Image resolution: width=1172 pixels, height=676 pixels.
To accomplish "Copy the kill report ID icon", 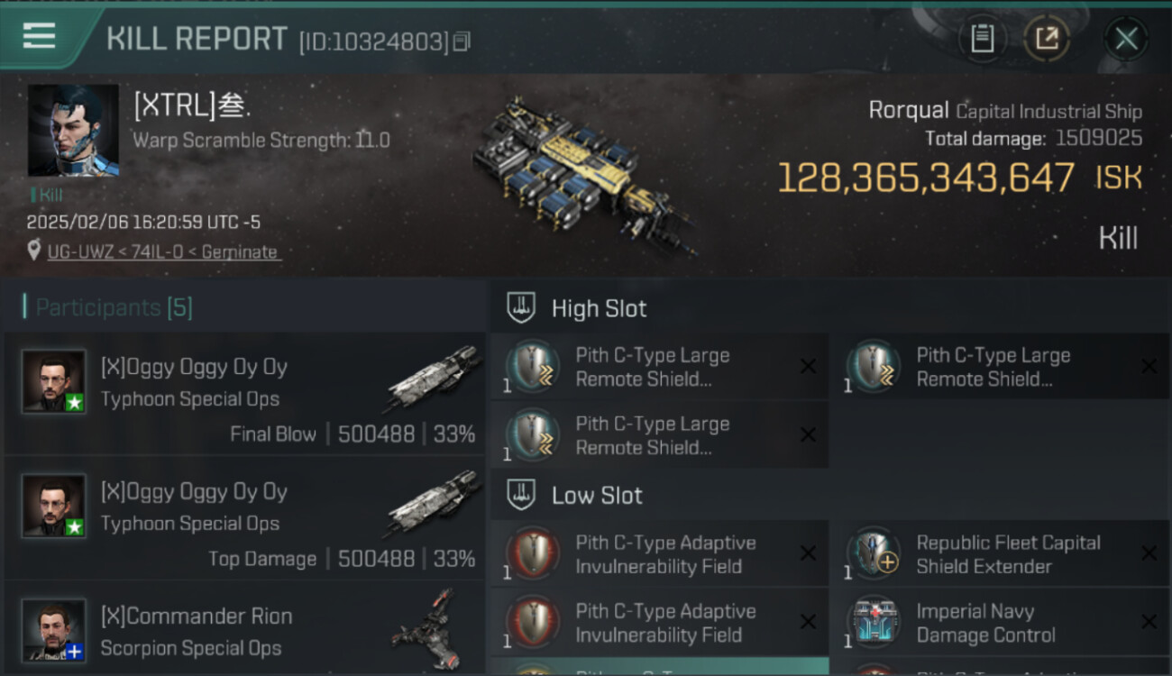I will pos(462,41).
